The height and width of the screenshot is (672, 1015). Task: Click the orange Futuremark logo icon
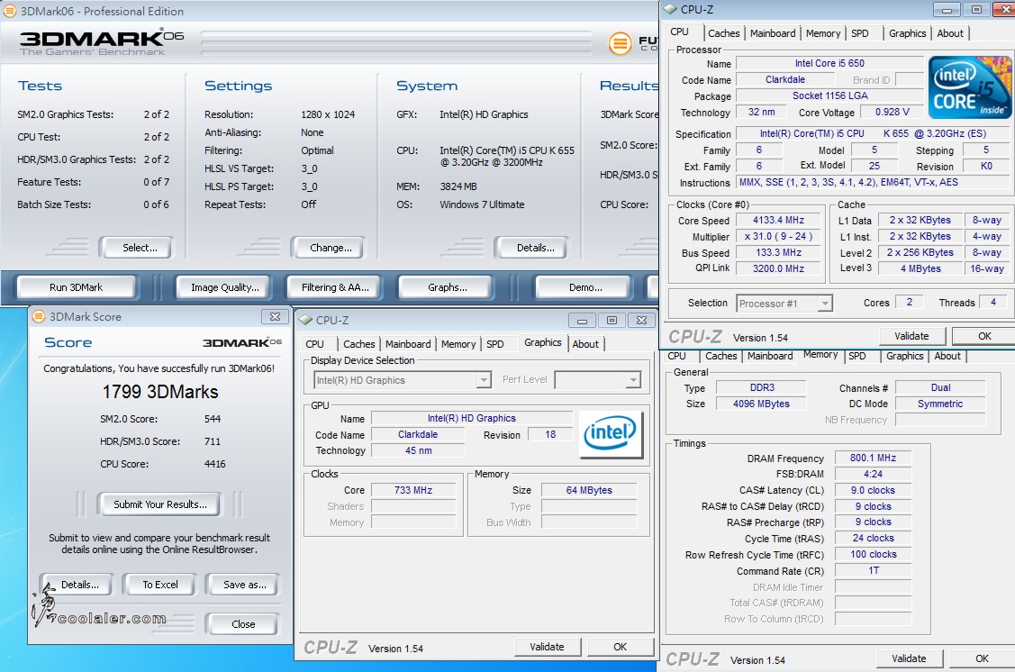[621, 43]
